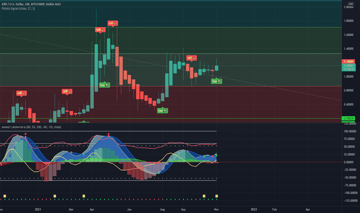Image resolution: width=360 pixels, height=213 pixels.
Task: Select the buy rocket label below the August low
Action: [x=162, y=110]
